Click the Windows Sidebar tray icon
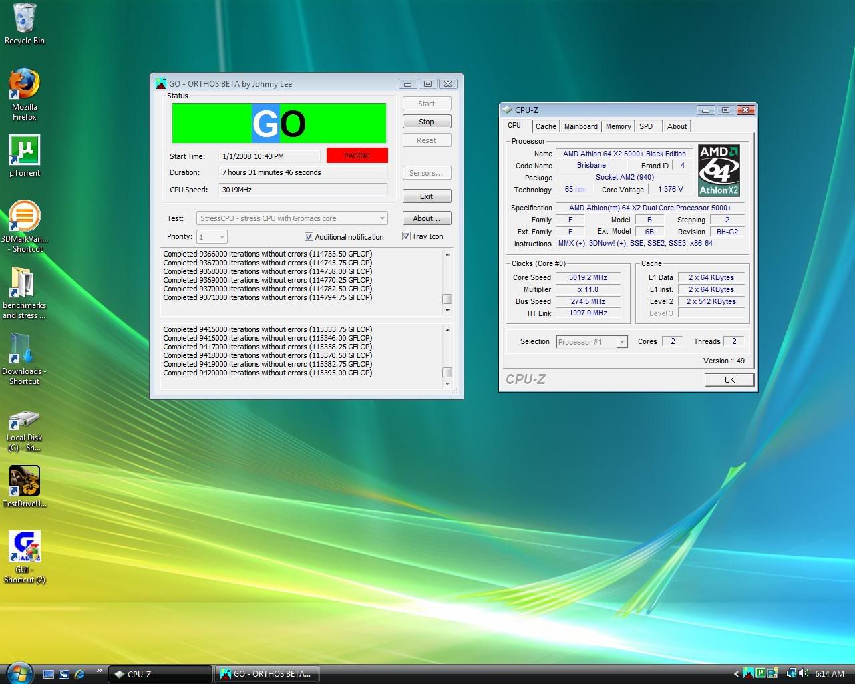Viewport: 855px width, 684px height. click(x=773, y=673)
